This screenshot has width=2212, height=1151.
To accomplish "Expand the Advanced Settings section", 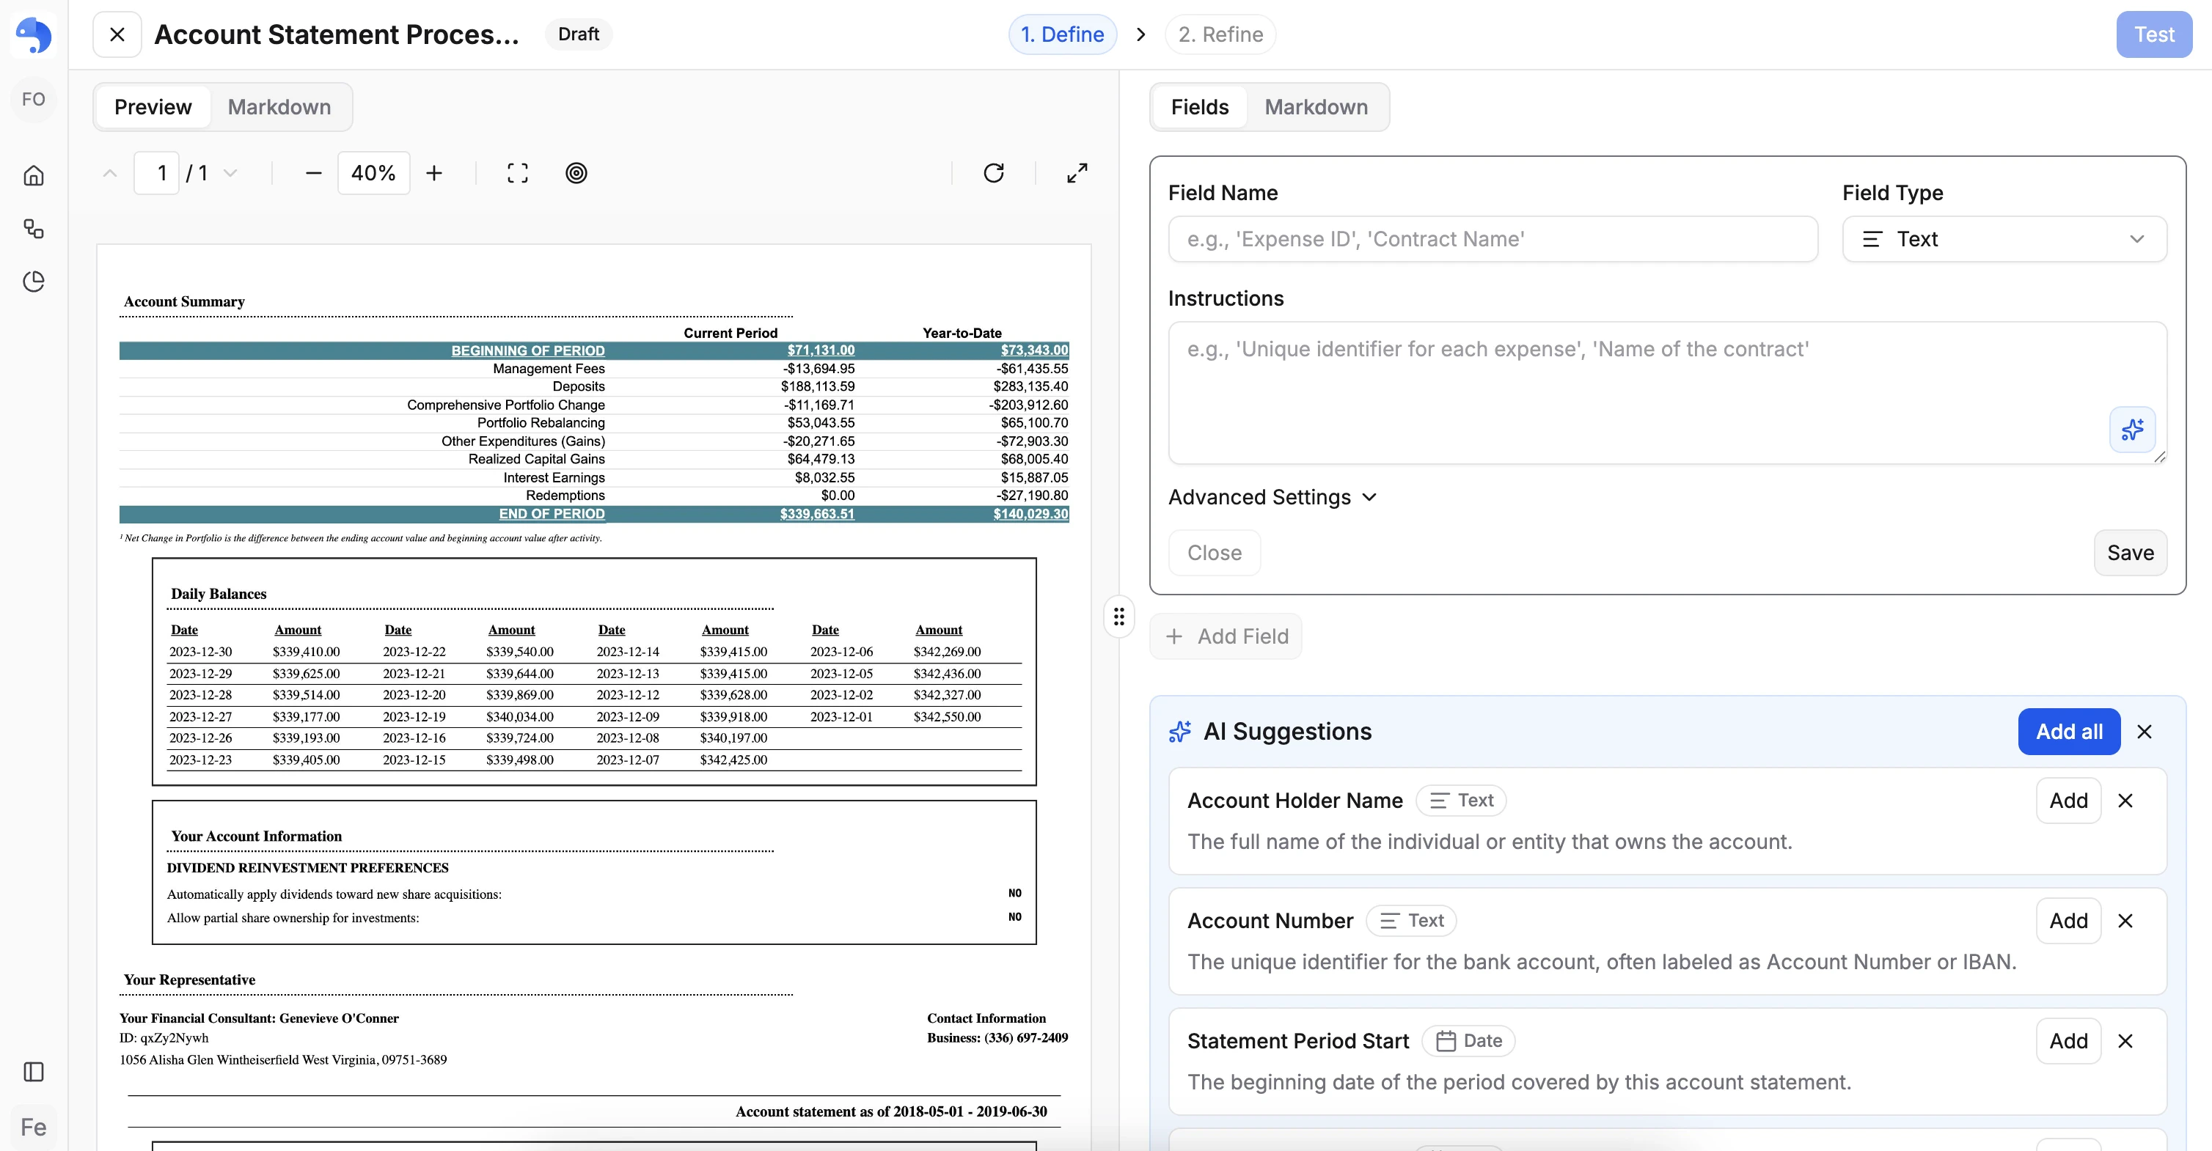I will click(x=1272, y=498).
